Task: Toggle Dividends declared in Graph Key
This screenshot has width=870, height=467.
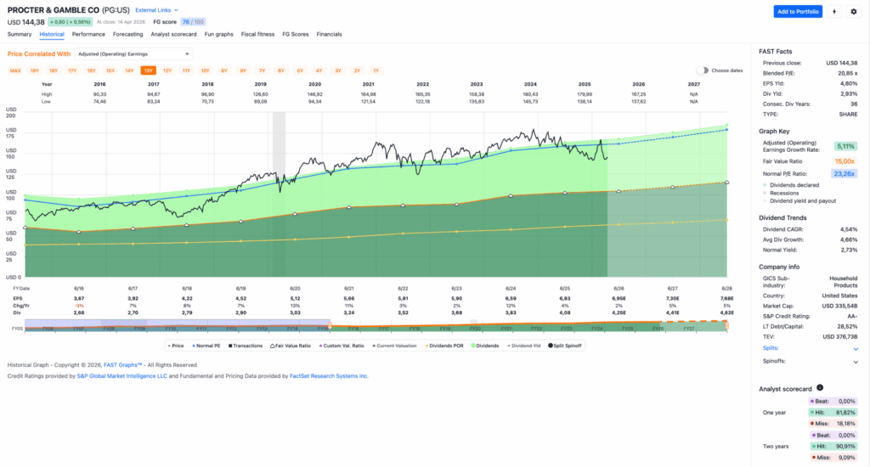Action: click(794, 184)
